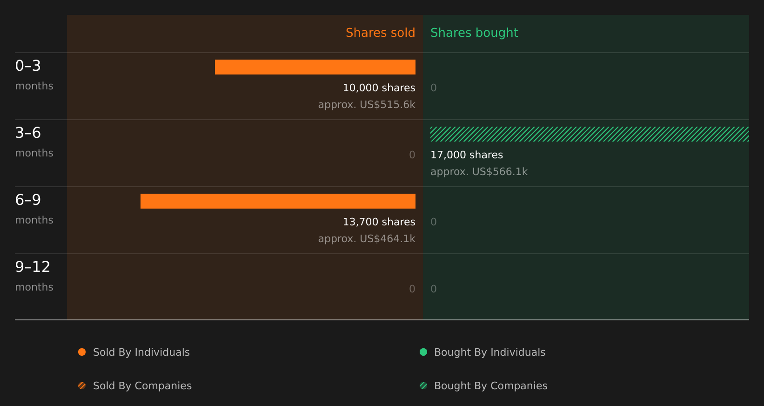Click the 0–3 months row label
The height and width of the screenshot is (406, 764).
coord(34,74)
